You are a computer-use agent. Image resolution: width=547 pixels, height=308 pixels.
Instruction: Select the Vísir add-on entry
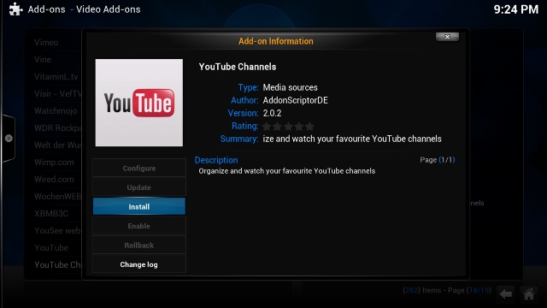[58, 94]
